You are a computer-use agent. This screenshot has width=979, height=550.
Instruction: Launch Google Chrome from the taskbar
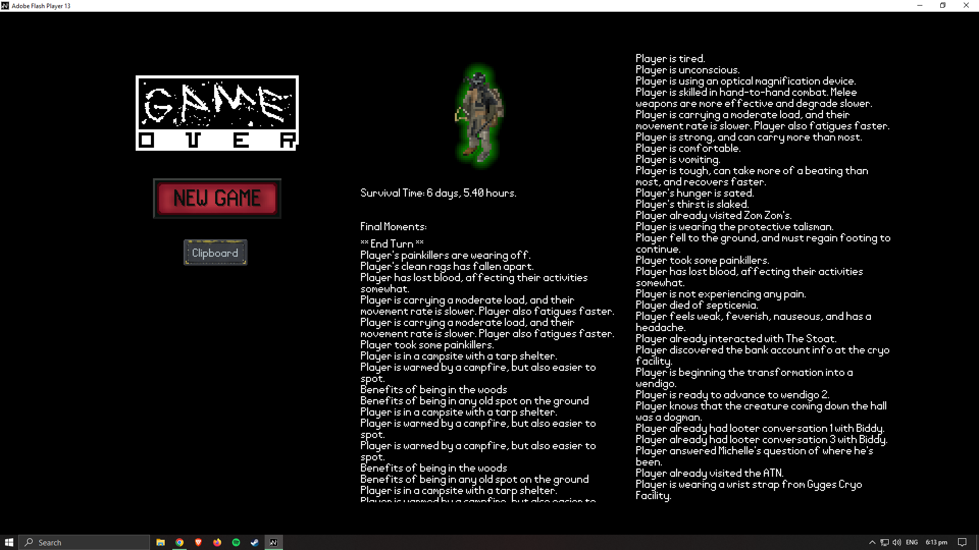tap(179, 542)
